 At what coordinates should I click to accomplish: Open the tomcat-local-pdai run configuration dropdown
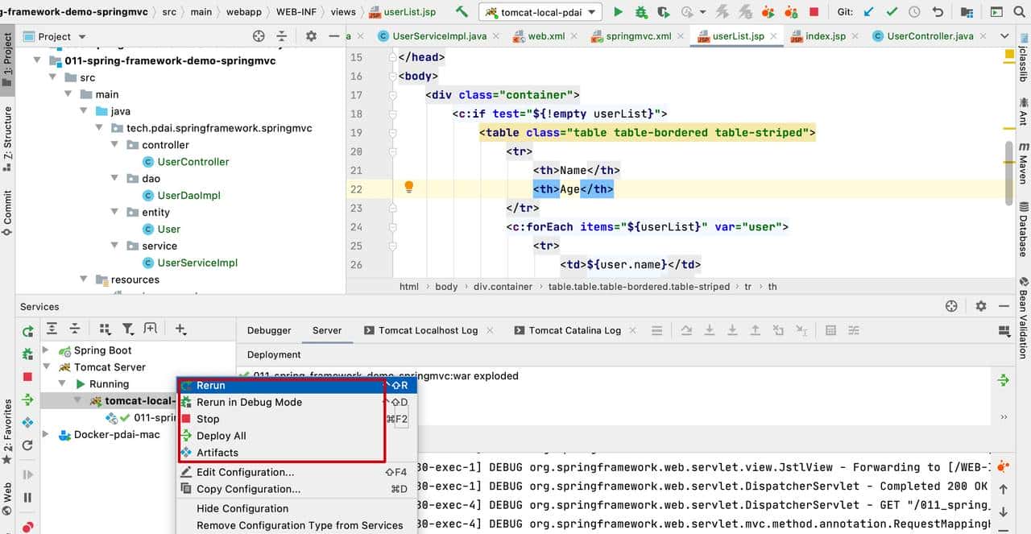click(x=540, y=12)
